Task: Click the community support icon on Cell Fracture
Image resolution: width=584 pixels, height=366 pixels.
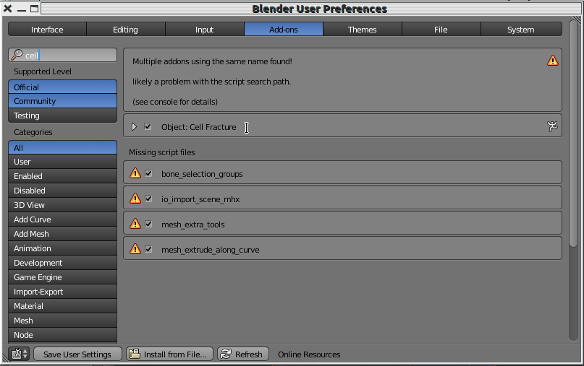Action: click(x=552, y=127)
